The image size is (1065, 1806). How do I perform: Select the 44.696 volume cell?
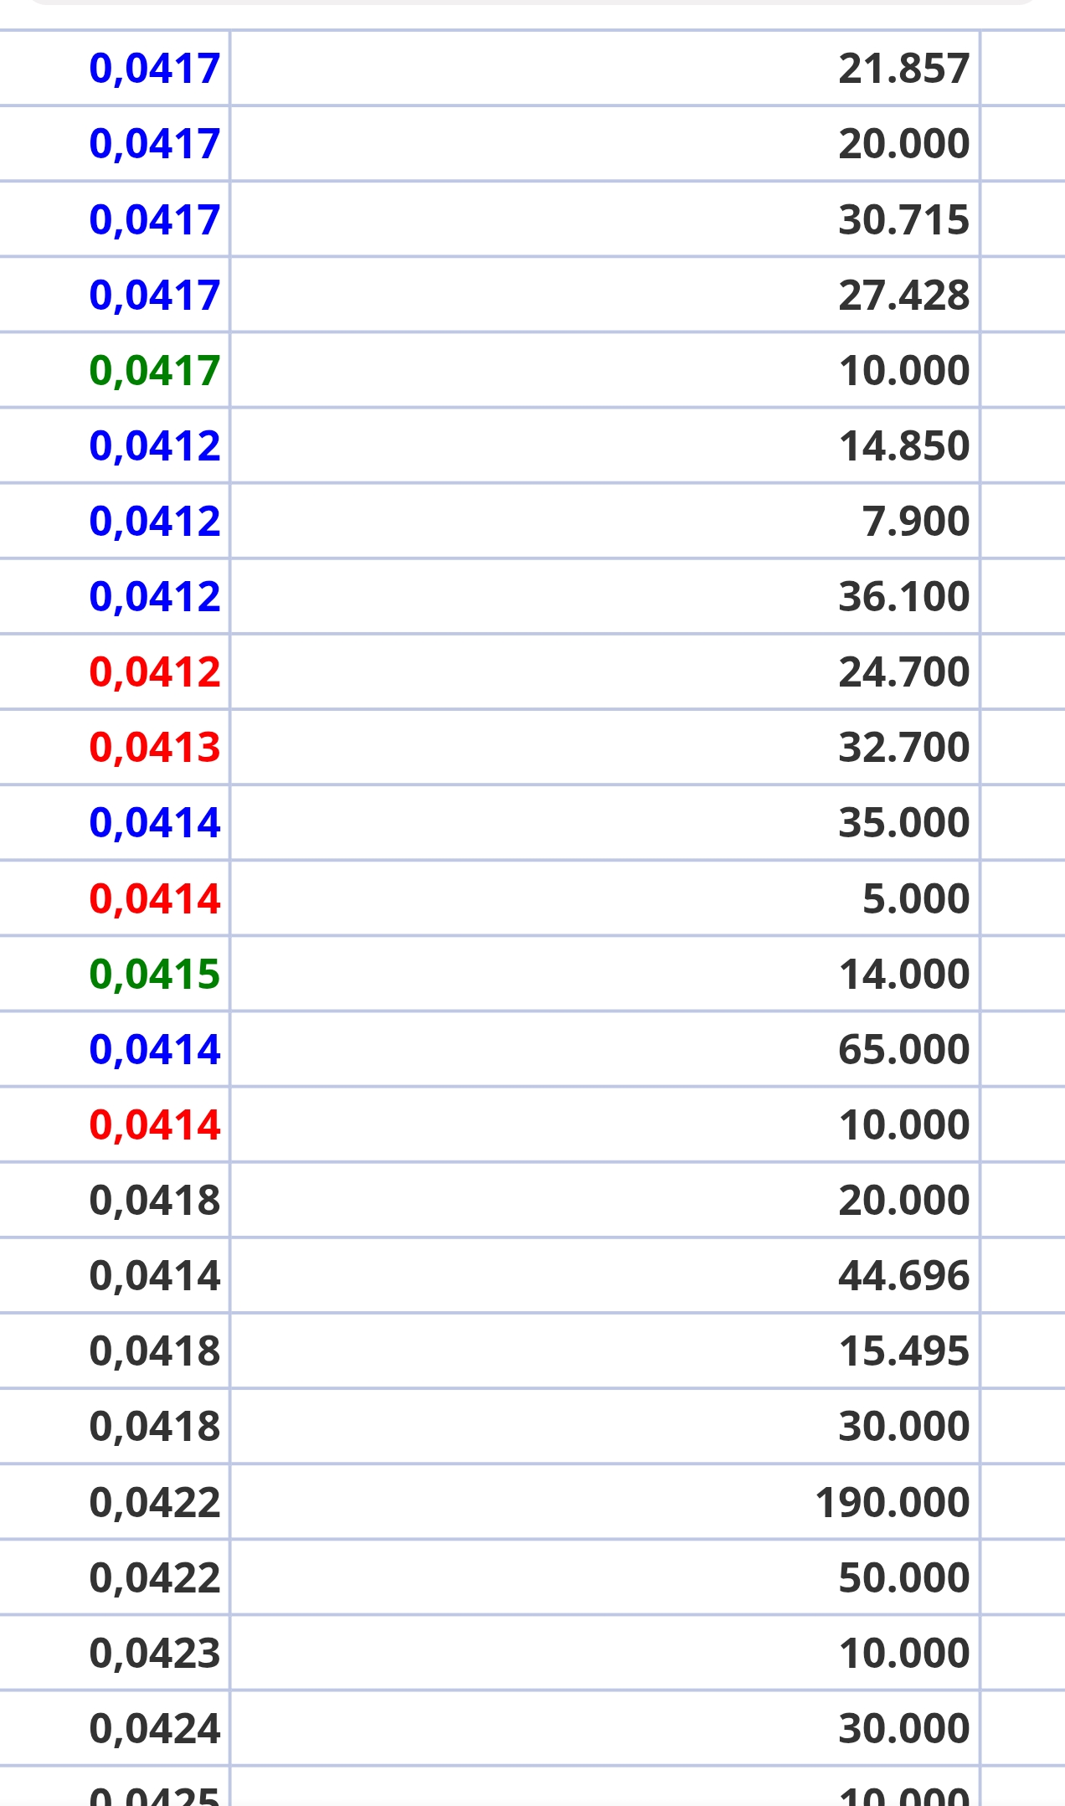coord(605,1275)
